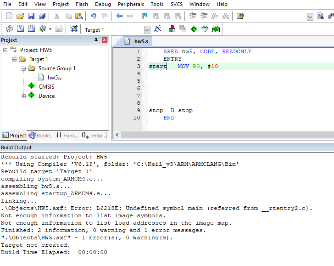
Task: Open Options for Target wand icon
Action: (157, 28)
